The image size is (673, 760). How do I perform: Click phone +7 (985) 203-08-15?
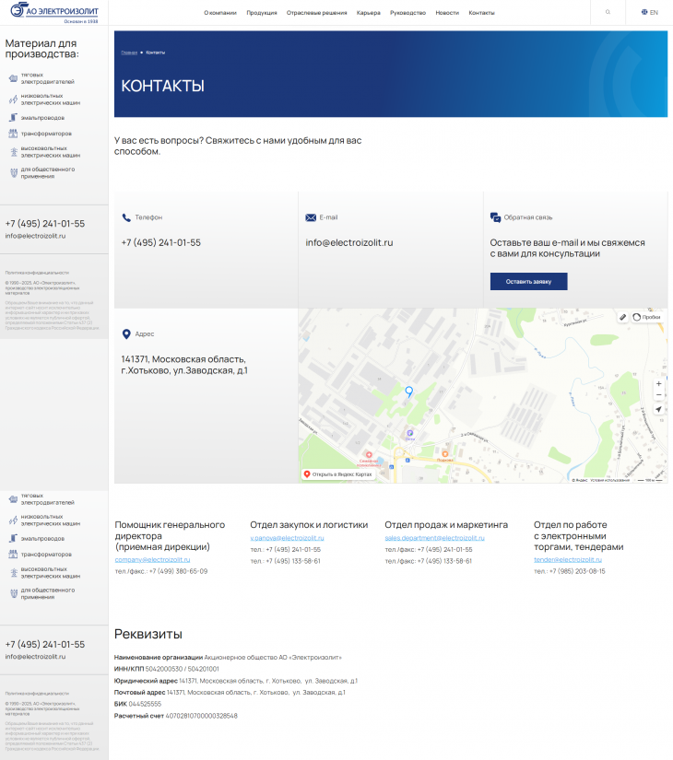[x=577, y=571]
